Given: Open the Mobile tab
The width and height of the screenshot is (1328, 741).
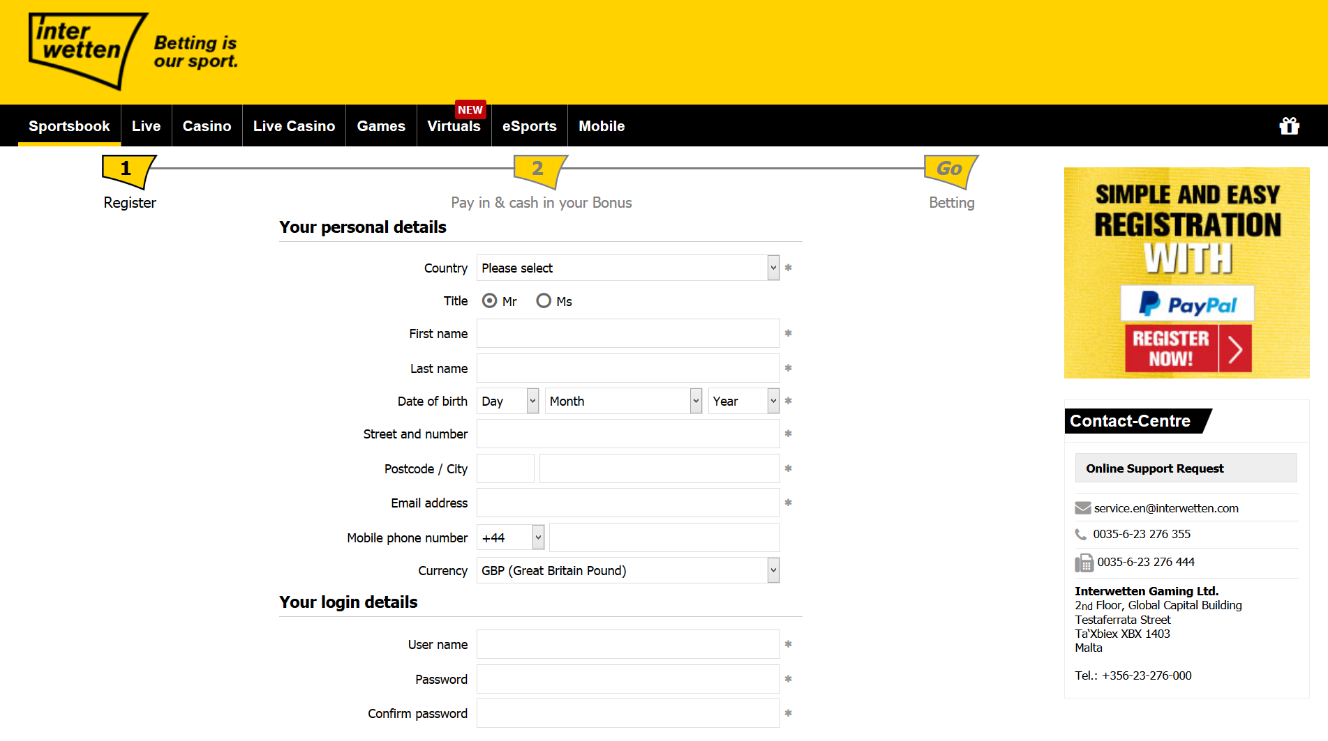Looking at the screenshot, I should [602, 126].
